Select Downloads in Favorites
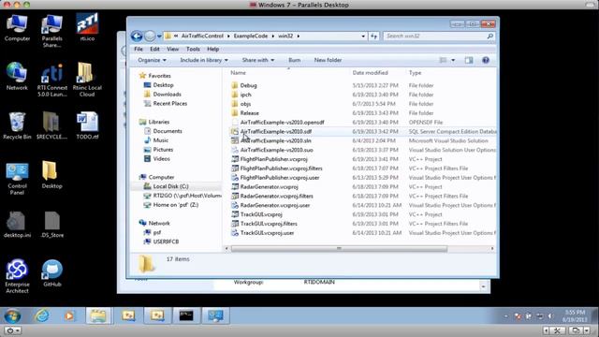 tap(167, 95)
